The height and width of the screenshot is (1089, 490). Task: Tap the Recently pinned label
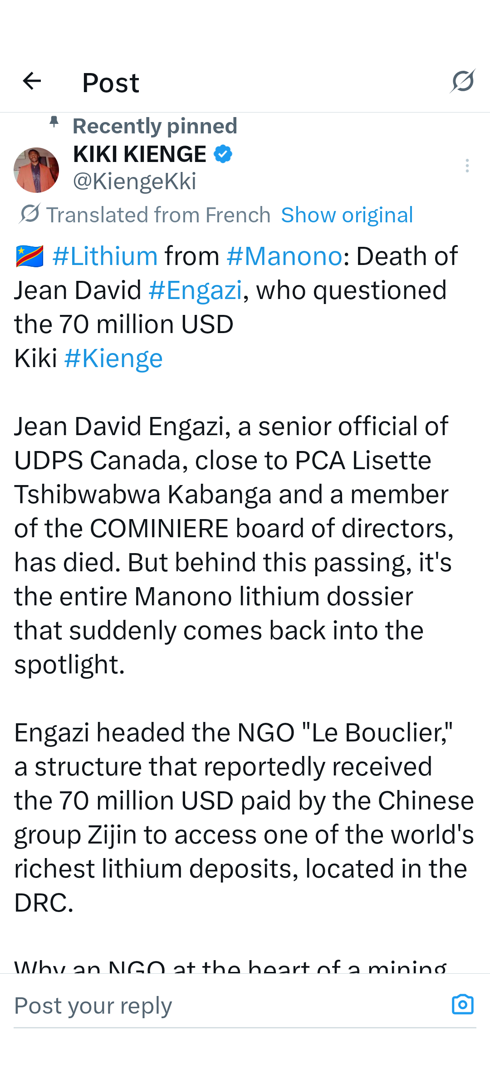155,126
